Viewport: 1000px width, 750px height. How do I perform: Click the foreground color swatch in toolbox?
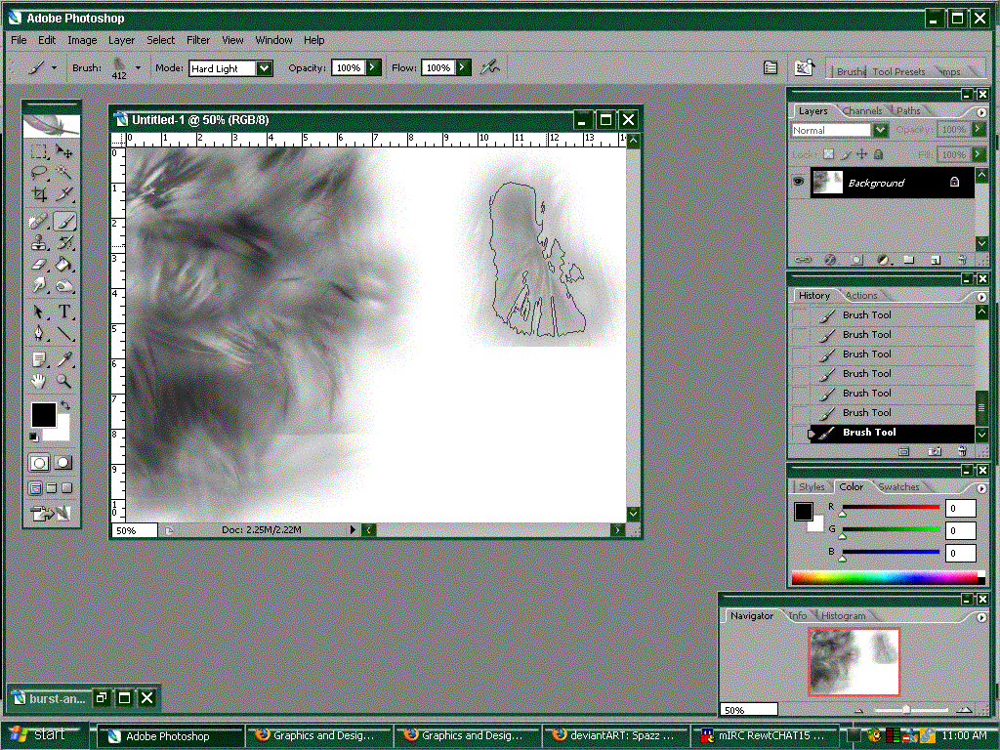(x=43, y=414)
